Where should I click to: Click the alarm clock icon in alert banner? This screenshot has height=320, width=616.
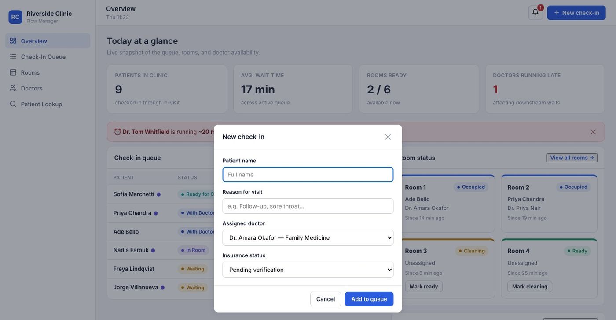[x=117, y=132]
